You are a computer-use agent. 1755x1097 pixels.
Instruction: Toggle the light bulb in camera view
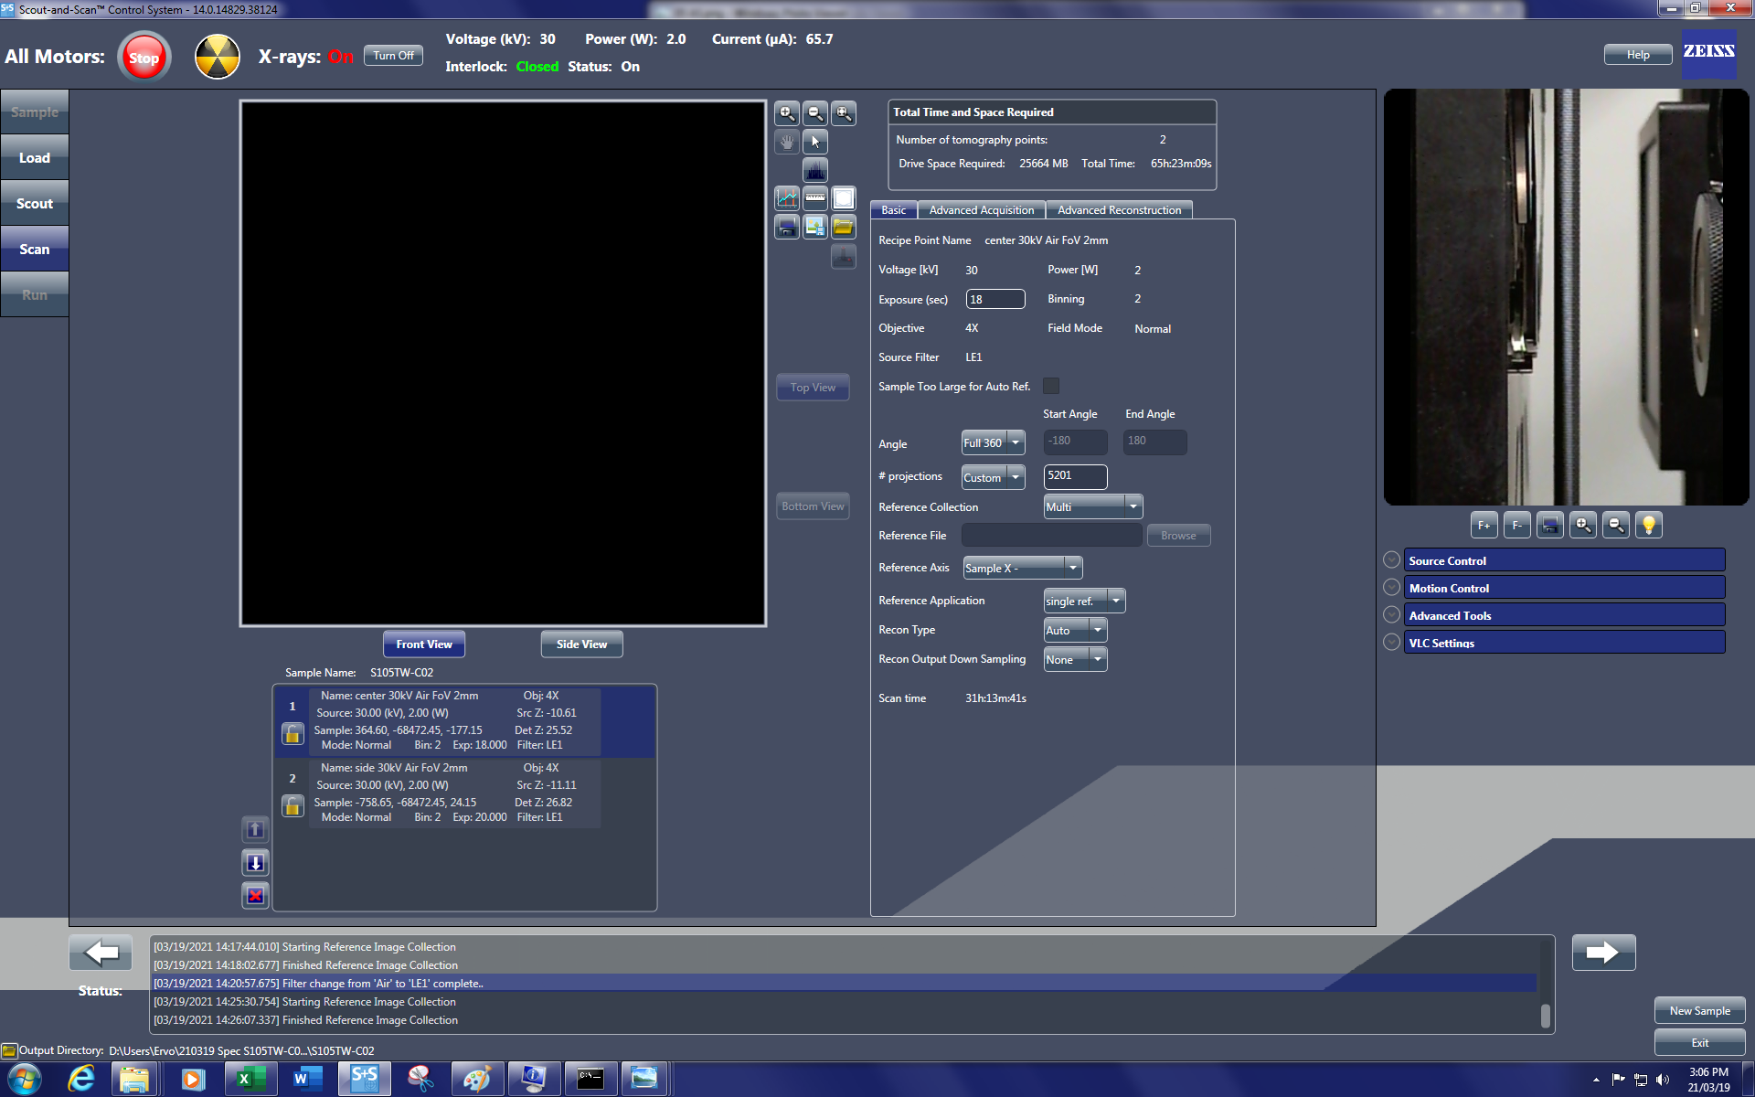pos(1648,525)
